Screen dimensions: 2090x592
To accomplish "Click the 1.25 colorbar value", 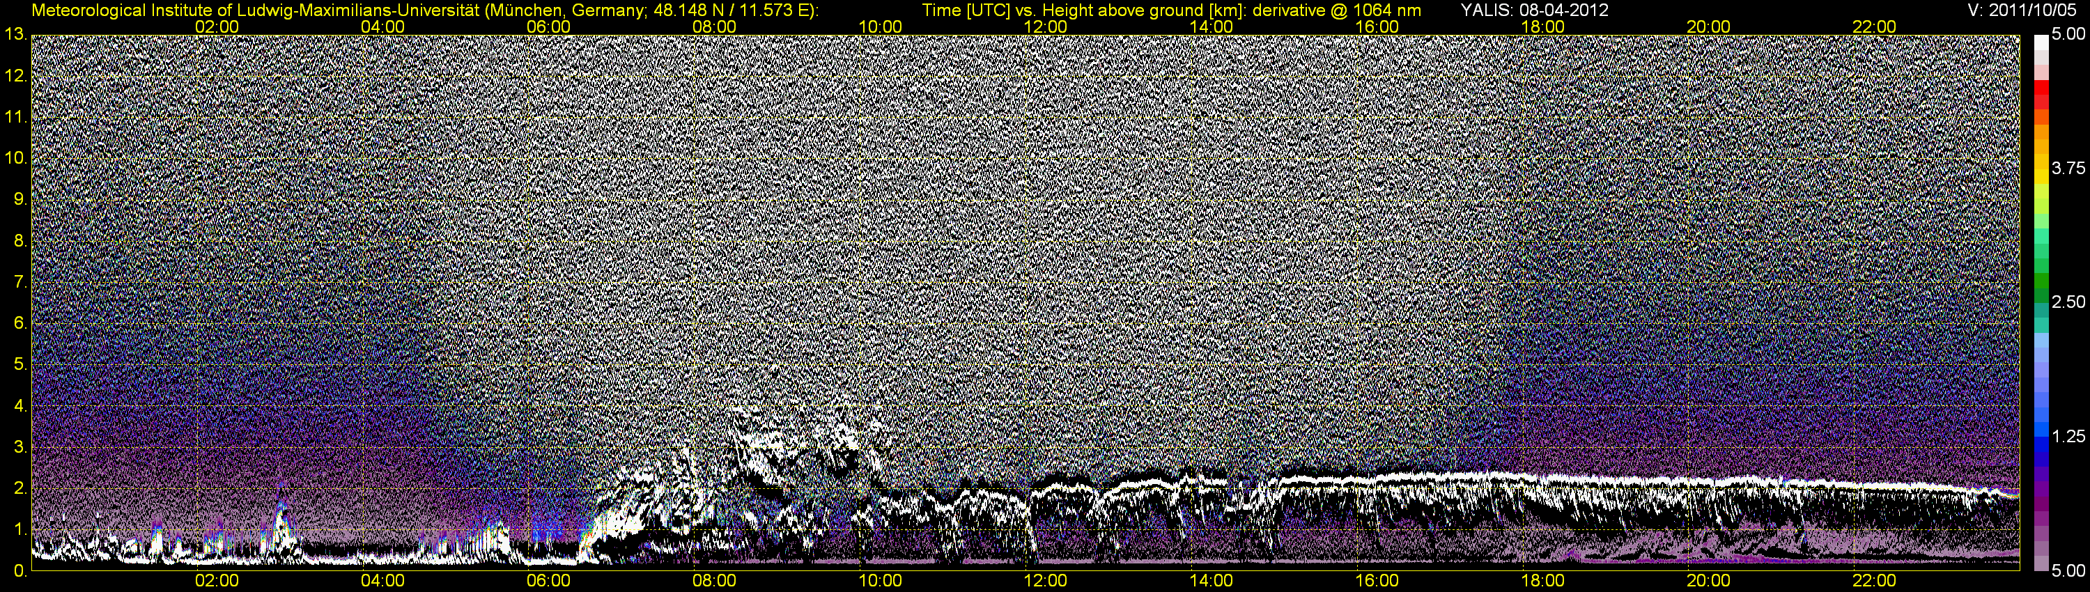I will (2069, 436).
